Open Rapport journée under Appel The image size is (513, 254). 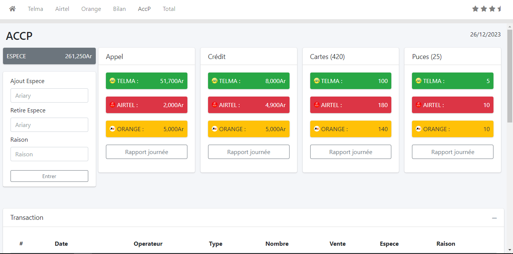146,152
